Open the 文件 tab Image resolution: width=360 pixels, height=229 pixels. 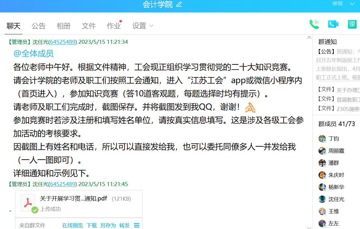(x=89, y=26)
